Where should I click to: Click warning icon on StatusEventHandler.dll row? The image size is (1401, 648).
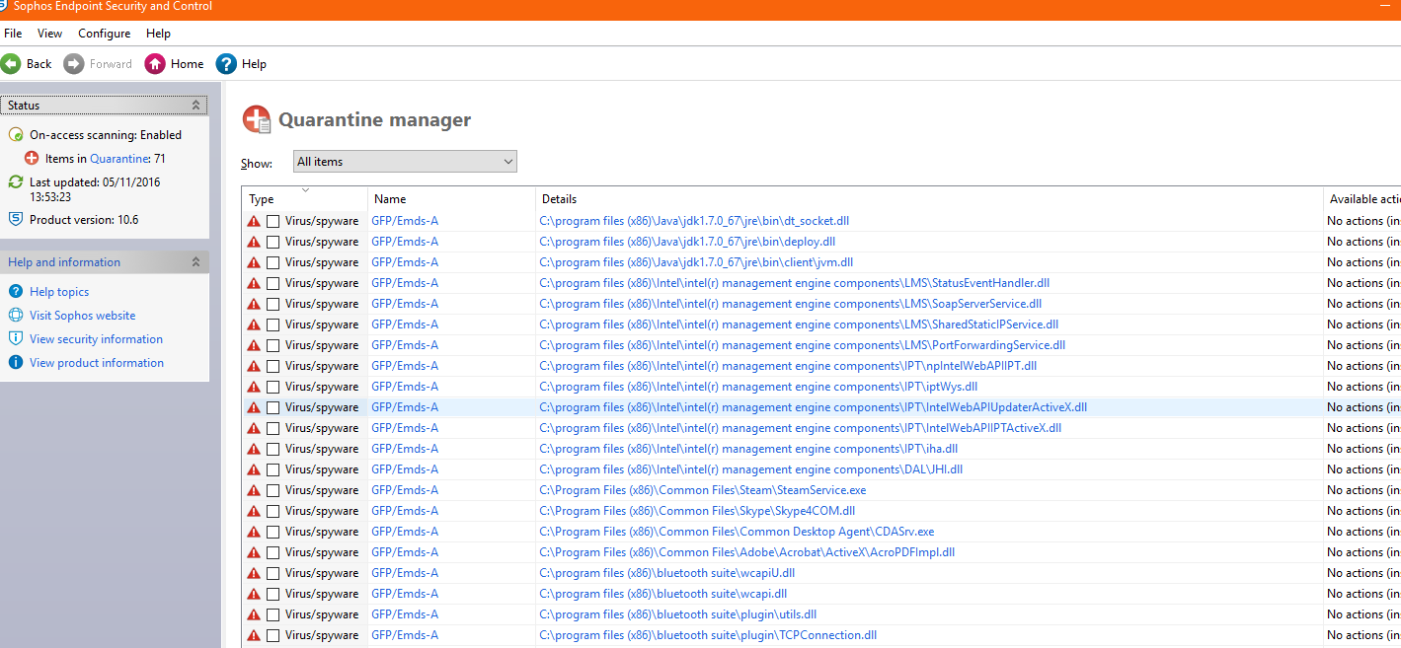[254, 283]
